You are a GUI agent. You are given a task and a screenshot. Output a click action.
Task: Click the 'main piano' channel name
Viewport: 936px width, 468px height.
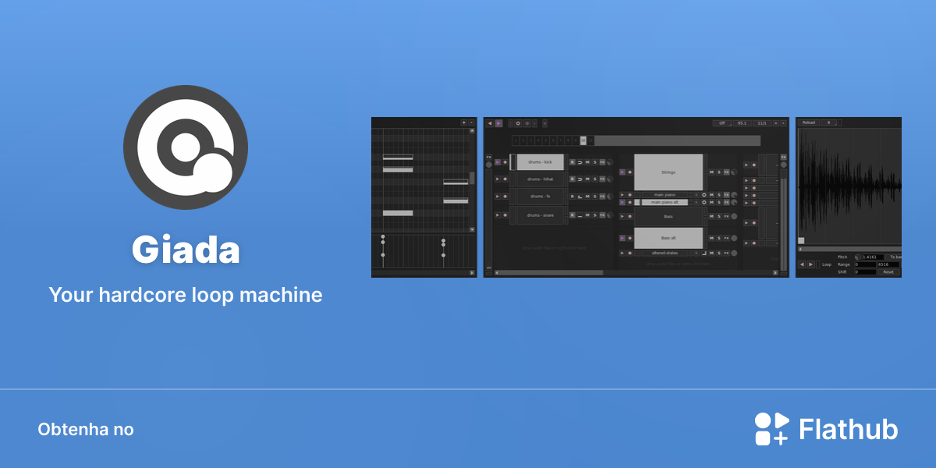[665, 195]
